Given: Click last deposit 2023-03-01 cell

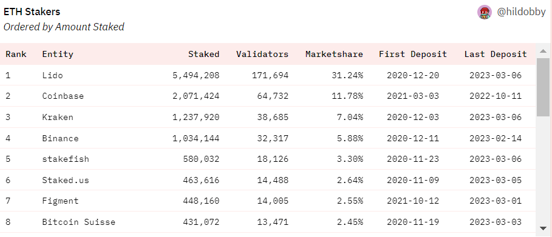Looking at the screenshot, I should (496, 201).
